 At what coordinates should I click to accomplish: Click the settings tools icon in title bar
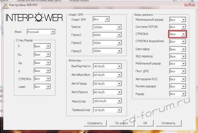[5, 5]
